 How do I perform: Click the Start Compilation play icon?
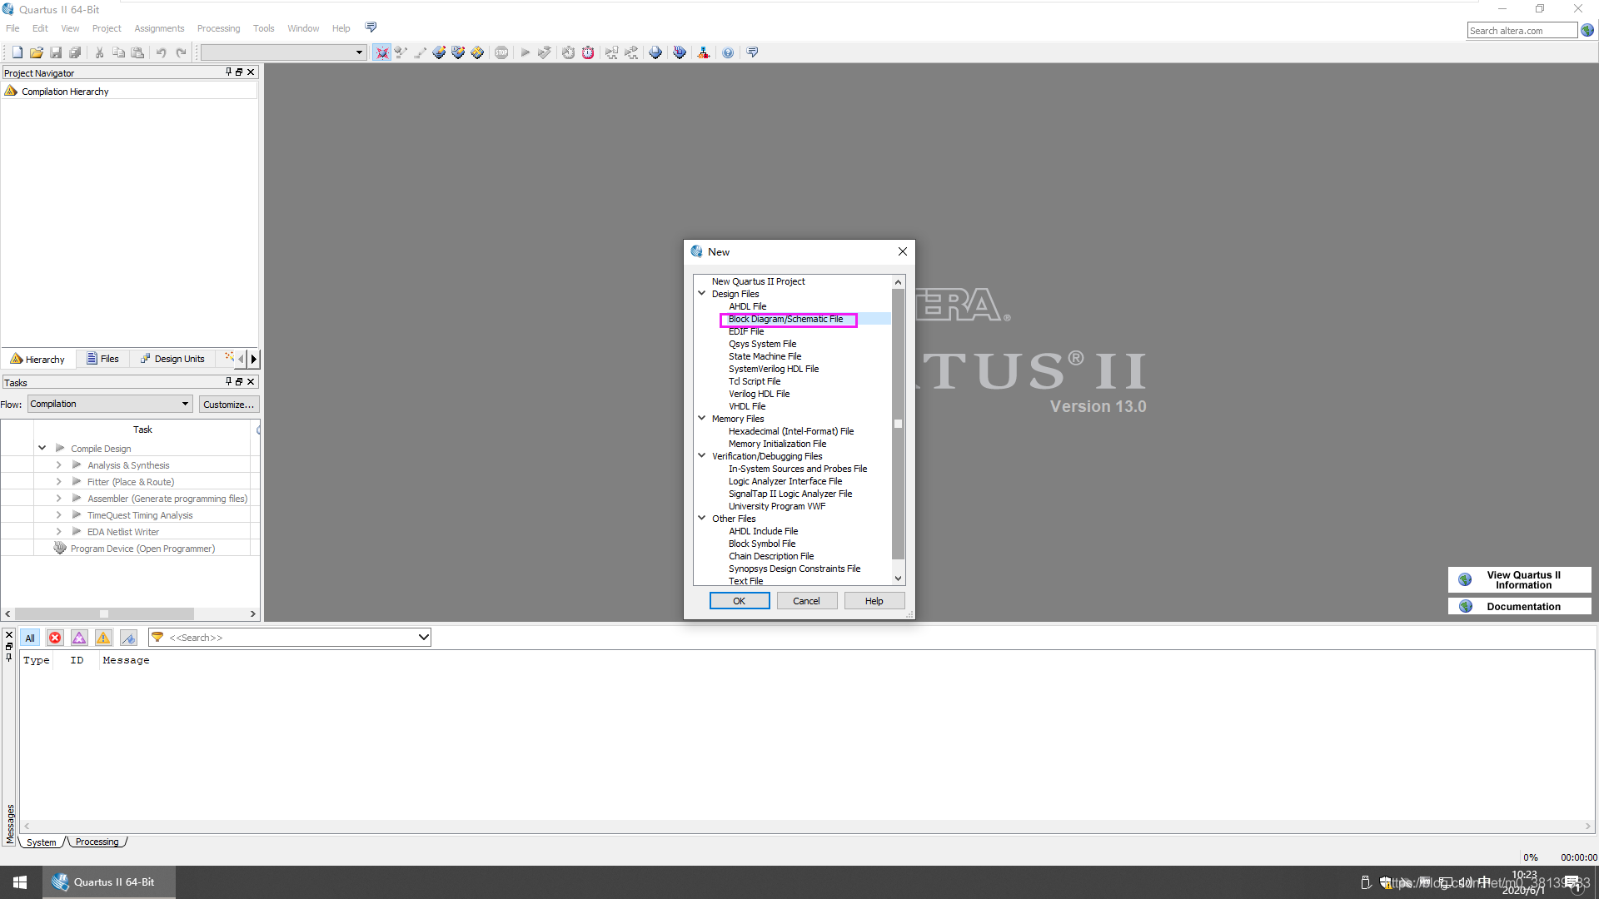pyautogui.click(x=526, y=52)
